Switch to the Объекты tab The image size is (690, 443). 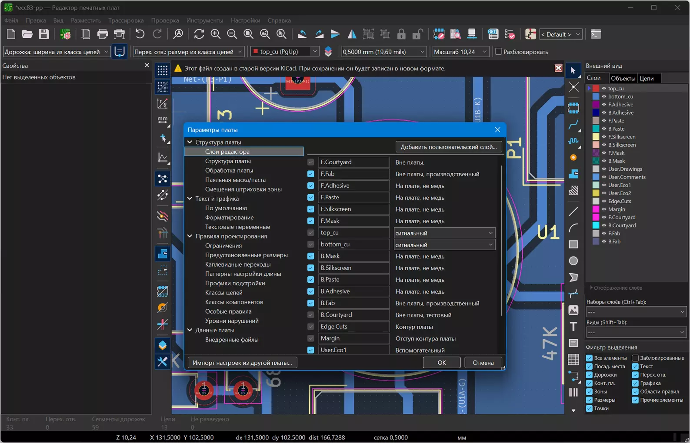(x=623, y=78)
